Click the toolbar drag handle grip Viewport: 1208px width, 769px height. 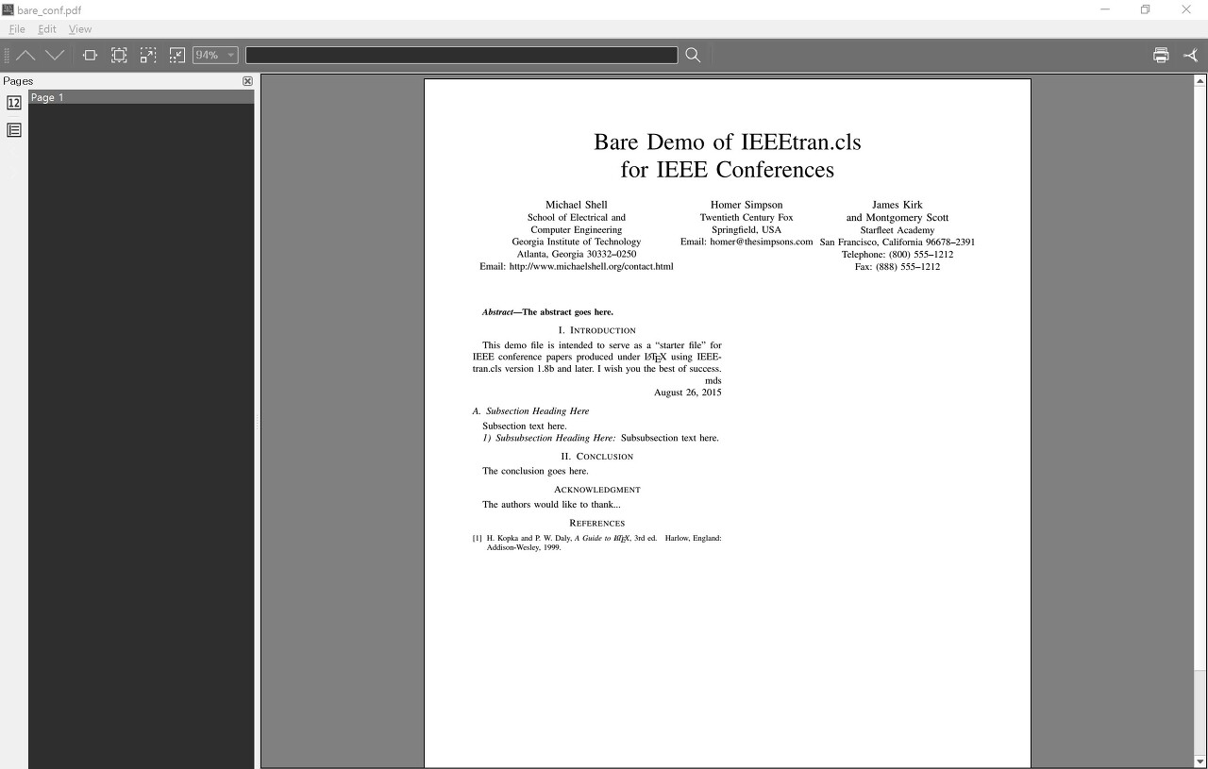[7, 56]
